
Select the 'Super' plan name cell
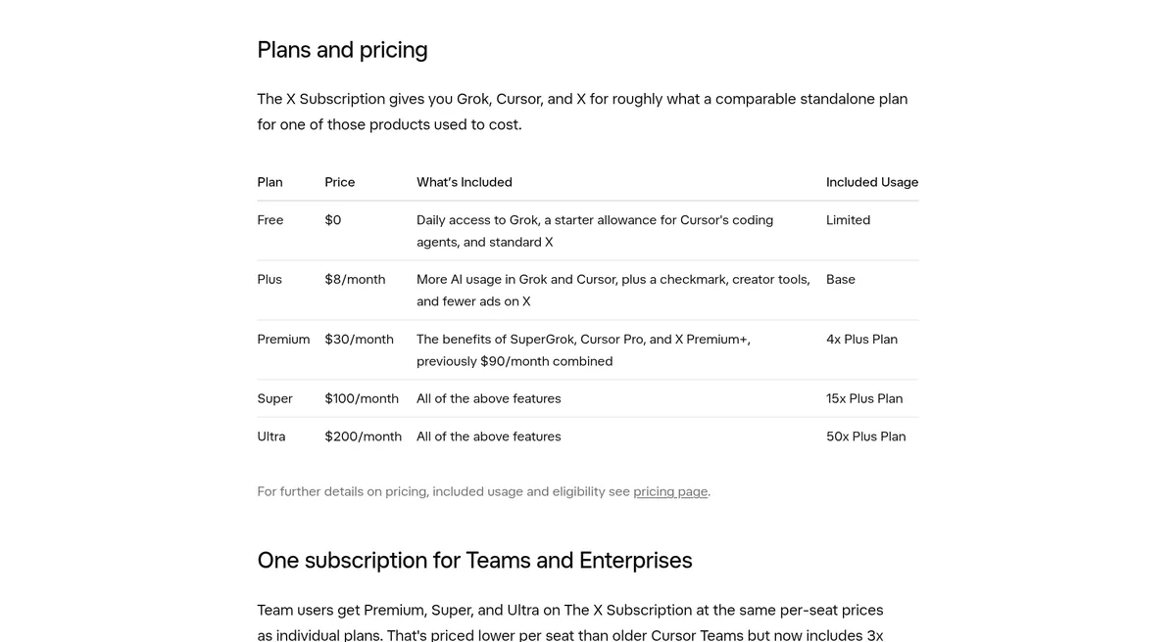274,399
